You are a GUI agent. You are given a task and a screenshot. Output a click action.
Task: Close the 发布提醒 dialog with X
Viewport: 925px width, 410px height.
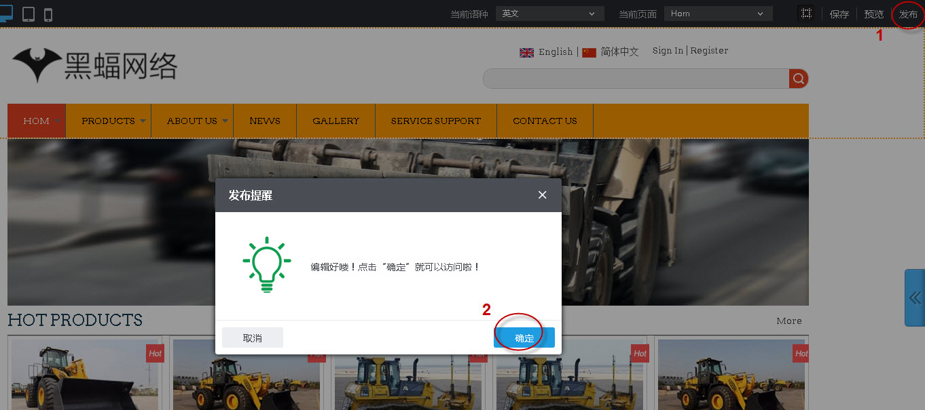pos(542,194)
